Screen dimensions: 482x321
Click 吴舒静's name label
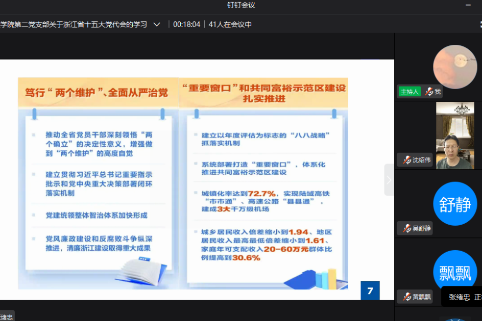(x=421, y=228)
